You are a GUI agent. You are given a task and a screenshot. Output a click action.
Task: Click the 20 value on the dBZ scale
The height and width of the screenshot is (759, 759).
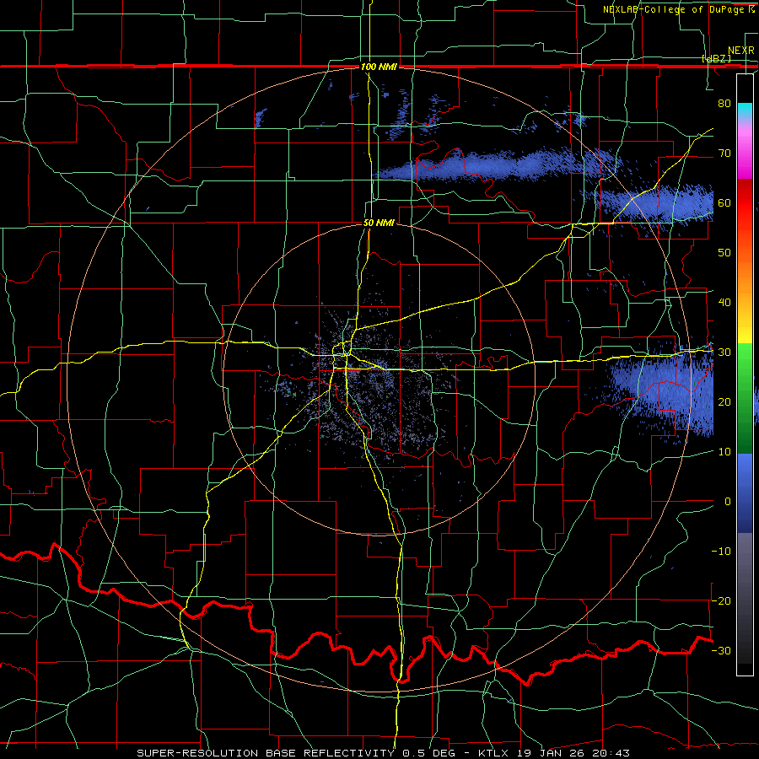coord(724,402)
